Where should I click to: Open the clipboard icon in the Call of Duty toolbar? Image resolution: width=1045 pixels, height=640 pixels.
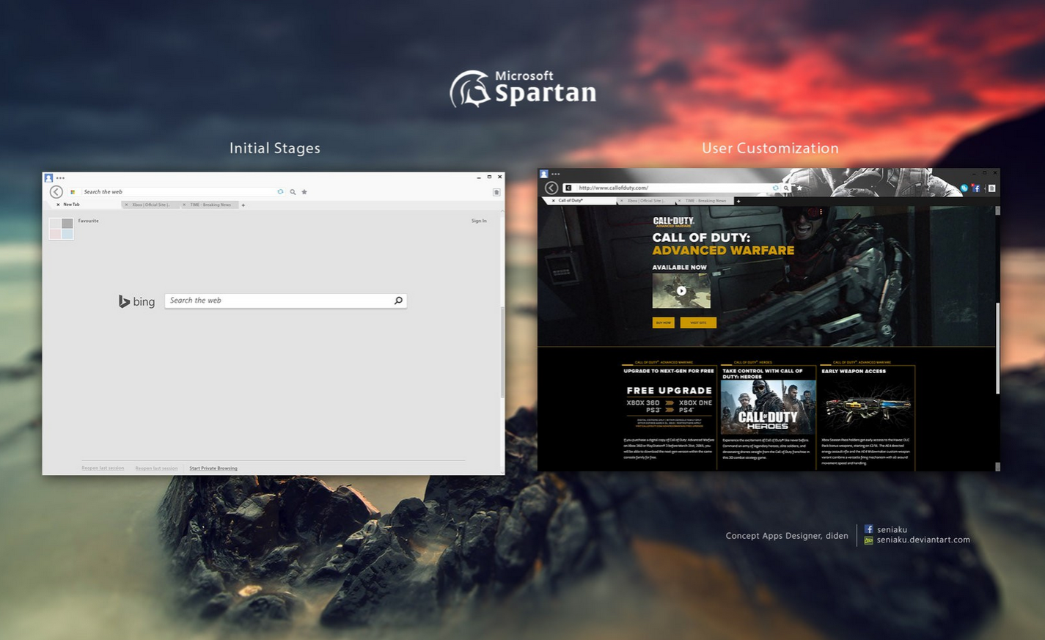click(x=991, y=188)
